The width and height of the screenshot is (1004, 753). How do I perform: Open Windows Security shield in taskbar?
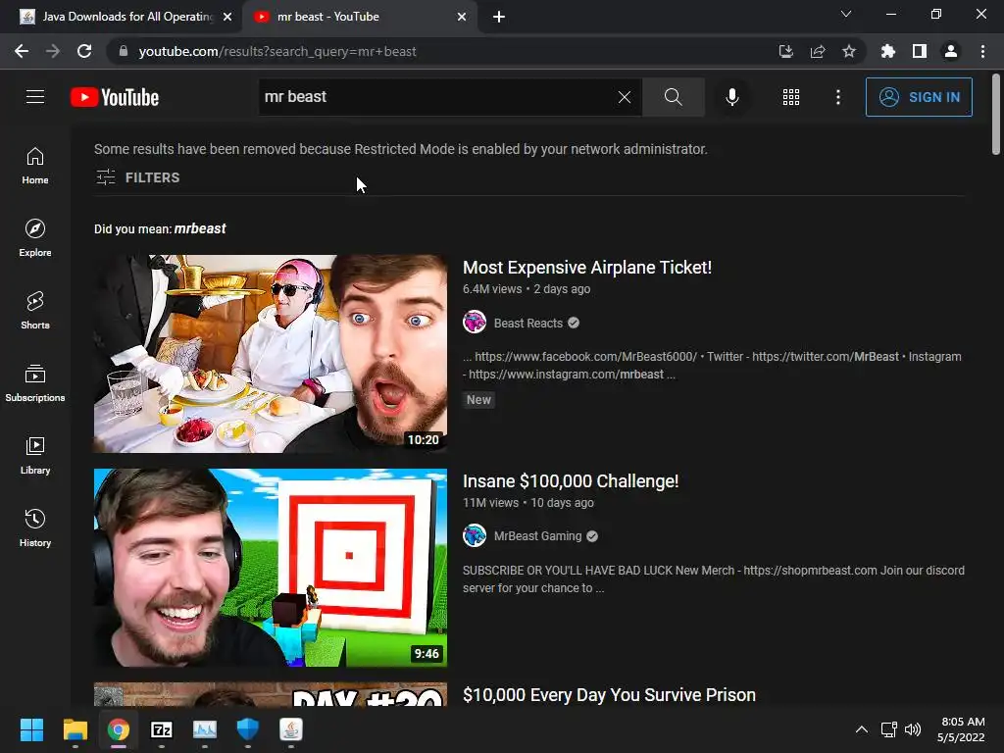(x=248, y=729)
